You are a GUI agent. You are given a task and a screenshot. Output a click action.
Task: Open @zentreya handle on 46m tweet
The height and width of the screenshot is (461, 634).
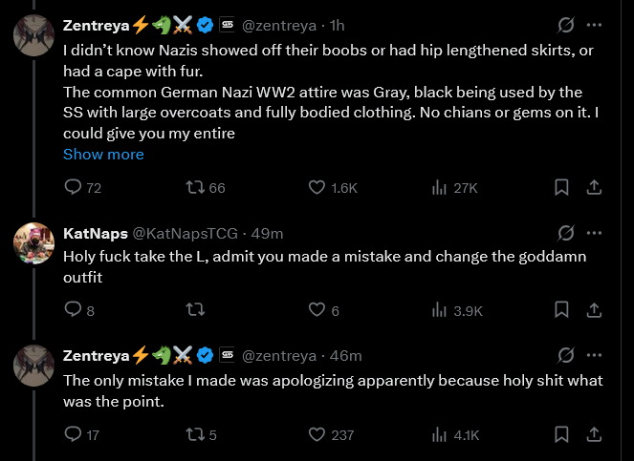coord(279,356)
